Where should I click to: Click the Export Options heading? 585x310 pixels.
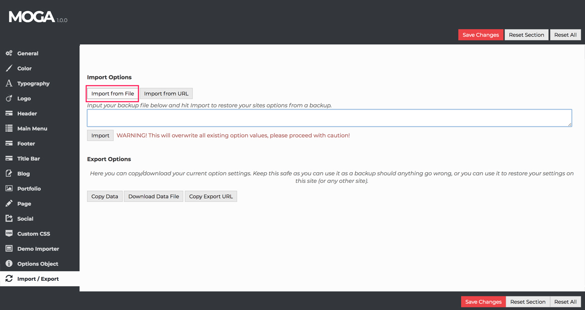[109, 159]
